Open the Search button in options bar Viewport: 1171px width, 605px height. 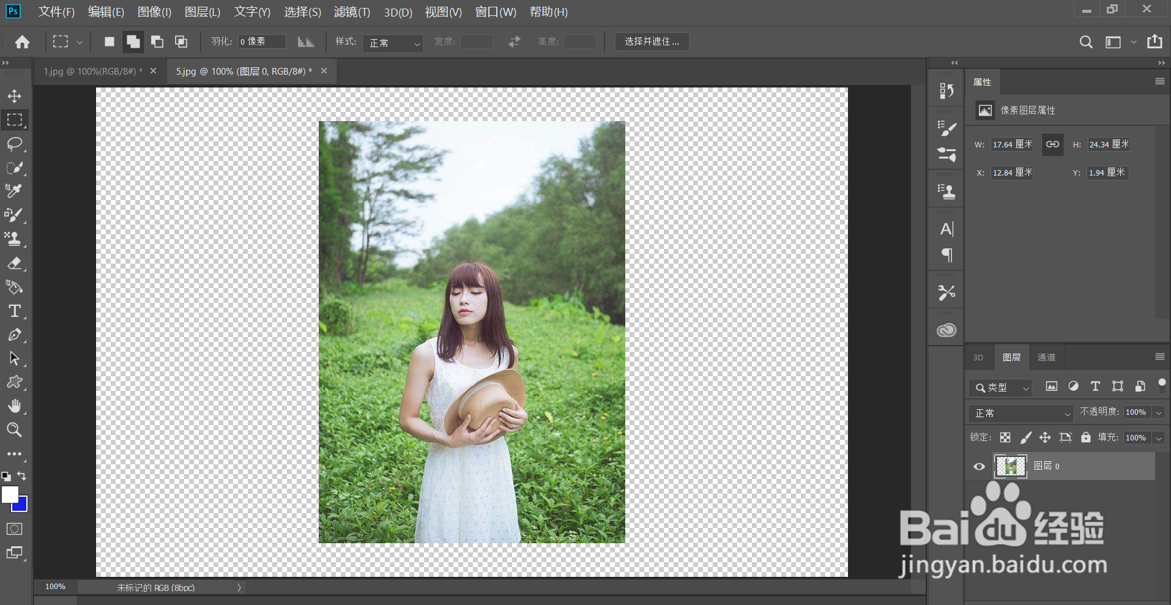click(1086, 42)
